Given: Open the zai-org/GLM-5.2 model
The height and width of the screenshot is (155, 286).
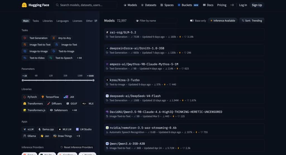Looking at the screenshot, I should pyautogui.click(x=184, y=34).
